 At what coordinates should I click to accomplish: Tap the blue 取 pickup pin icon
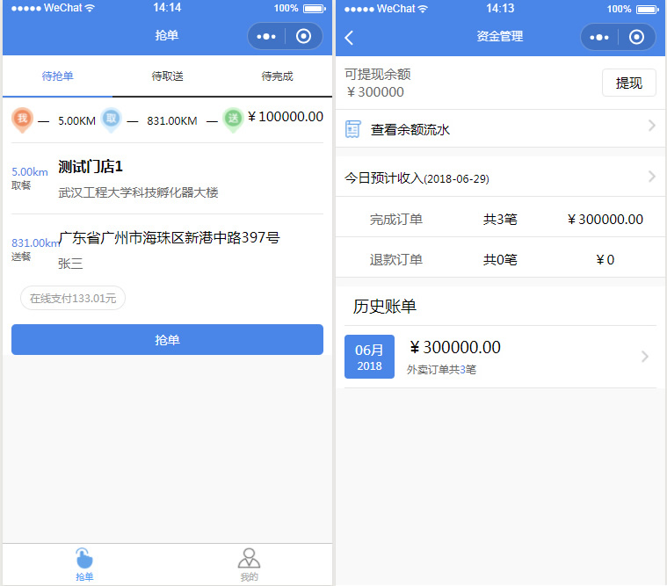110,119
